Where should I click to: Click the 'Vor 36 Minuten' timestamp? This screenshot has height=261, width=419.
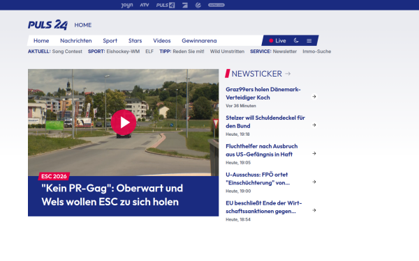(241, 106)
